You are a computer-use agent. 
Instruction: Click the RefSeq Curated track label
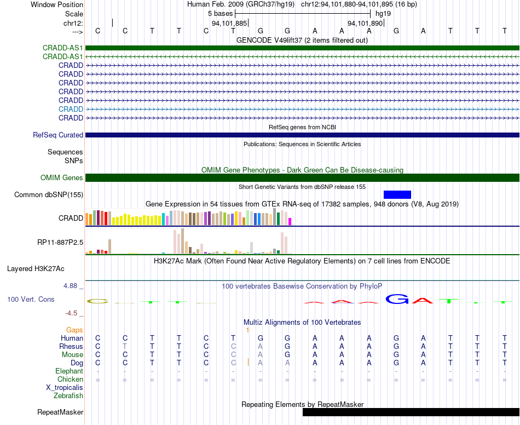(58, 135)
